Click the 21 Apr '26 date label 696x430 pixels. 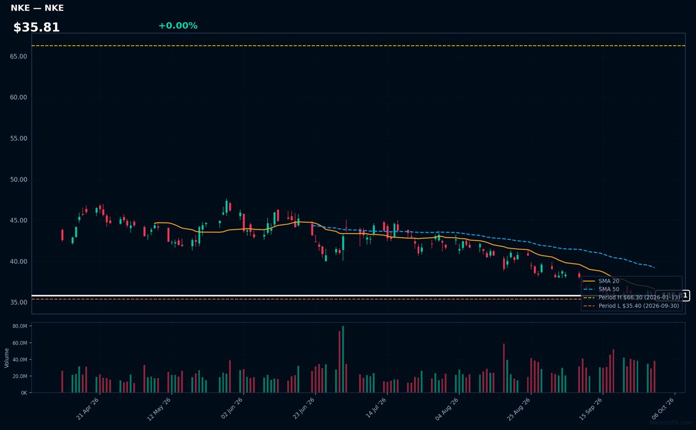pos(88,409)
